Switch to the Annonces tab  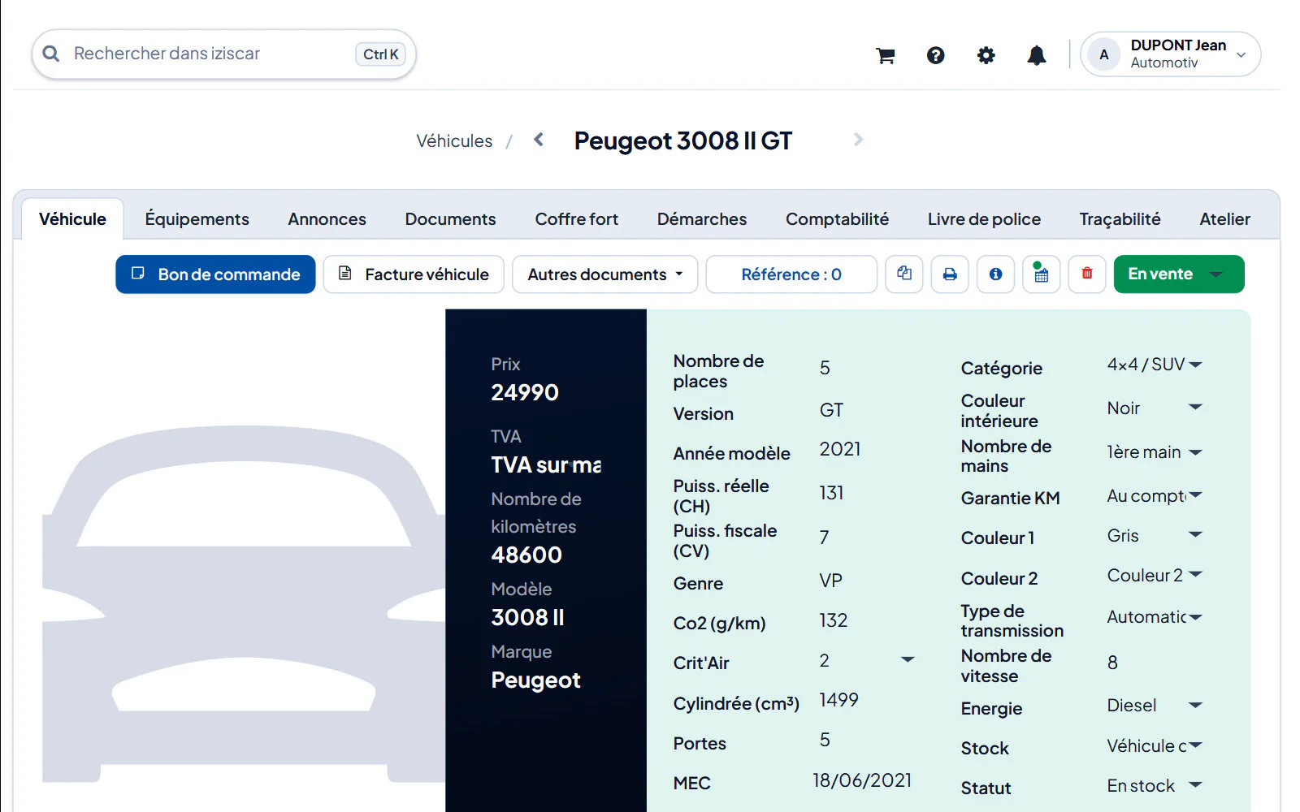point(327,219)
